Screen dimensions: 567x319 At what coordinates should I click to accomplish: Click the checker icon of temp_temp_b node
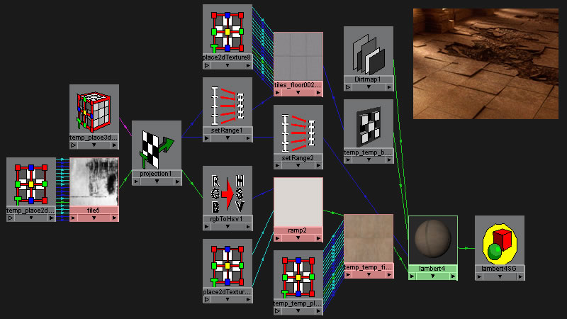coord(369,123)
